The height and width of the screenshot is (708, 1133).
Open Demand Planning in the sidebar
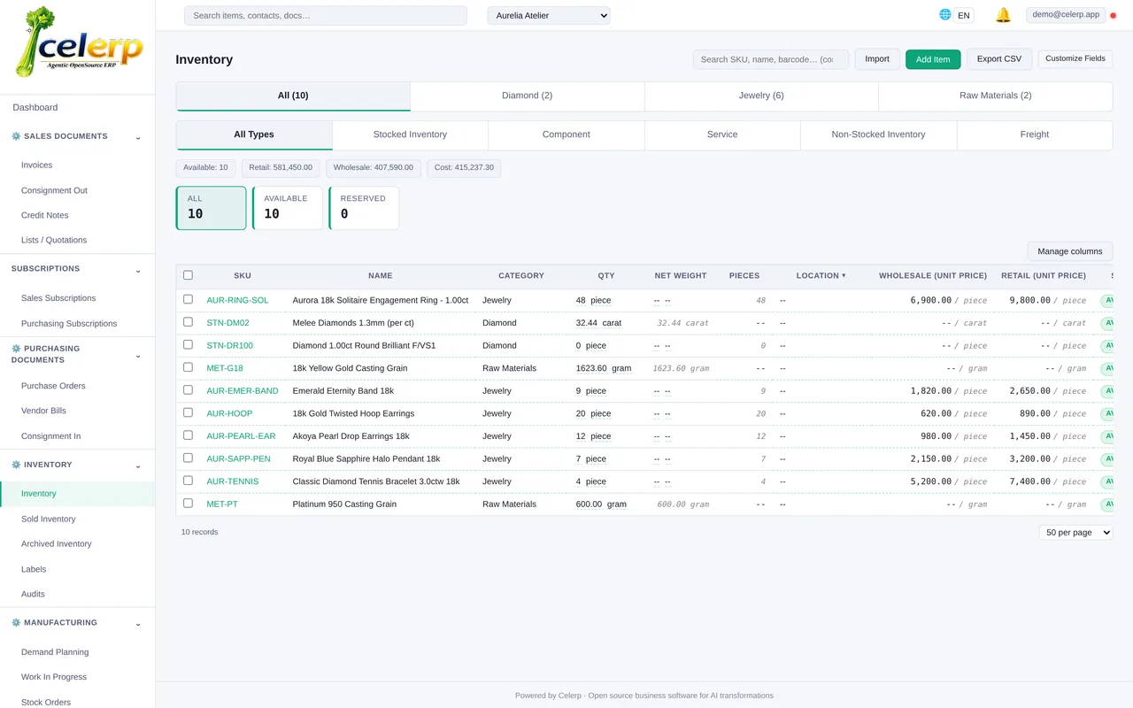click(x=55, y=652)
